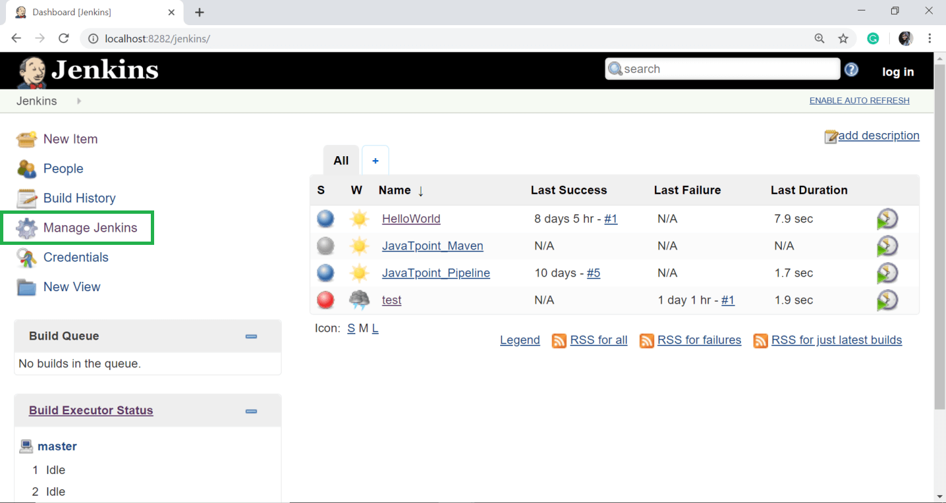Schedule a build for JavaTpoint_Pipeline

click(887, 273)
